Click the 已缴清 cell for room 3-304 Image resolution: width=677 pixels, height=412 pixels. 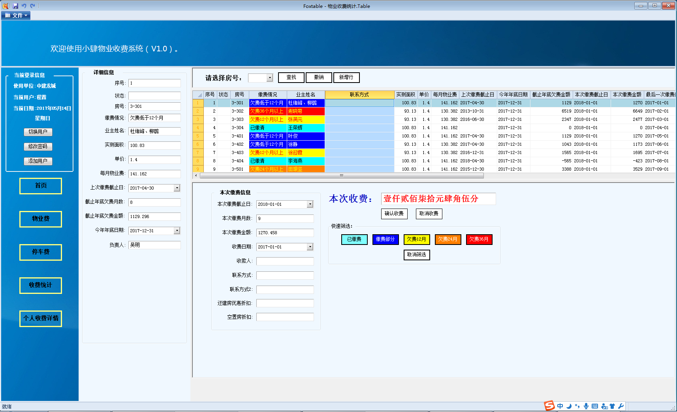[x=268, y=128]
